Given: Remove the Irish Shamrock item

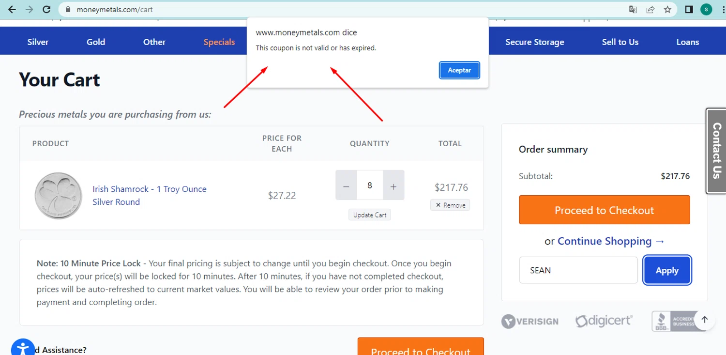Looking at the screenshot, I should [450, 205].
